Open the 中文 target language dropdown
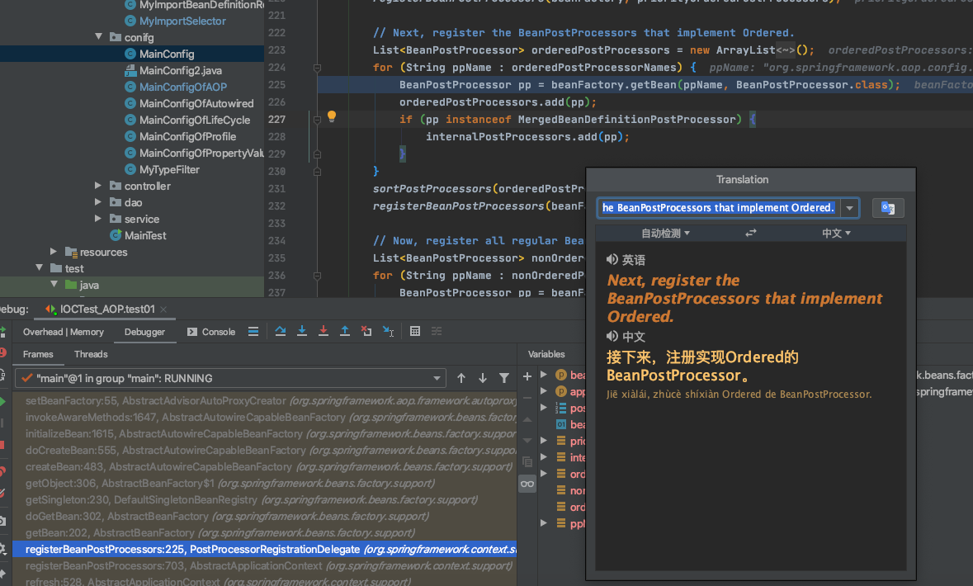Image resolution: width=973 pixels, height=586 pixels. (x=835, y=234)
